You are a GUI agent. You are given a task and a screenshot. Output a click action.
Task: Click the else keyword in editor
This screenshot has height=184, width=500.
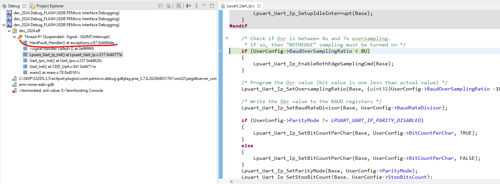pyautogui.click(x=247, y=146)
